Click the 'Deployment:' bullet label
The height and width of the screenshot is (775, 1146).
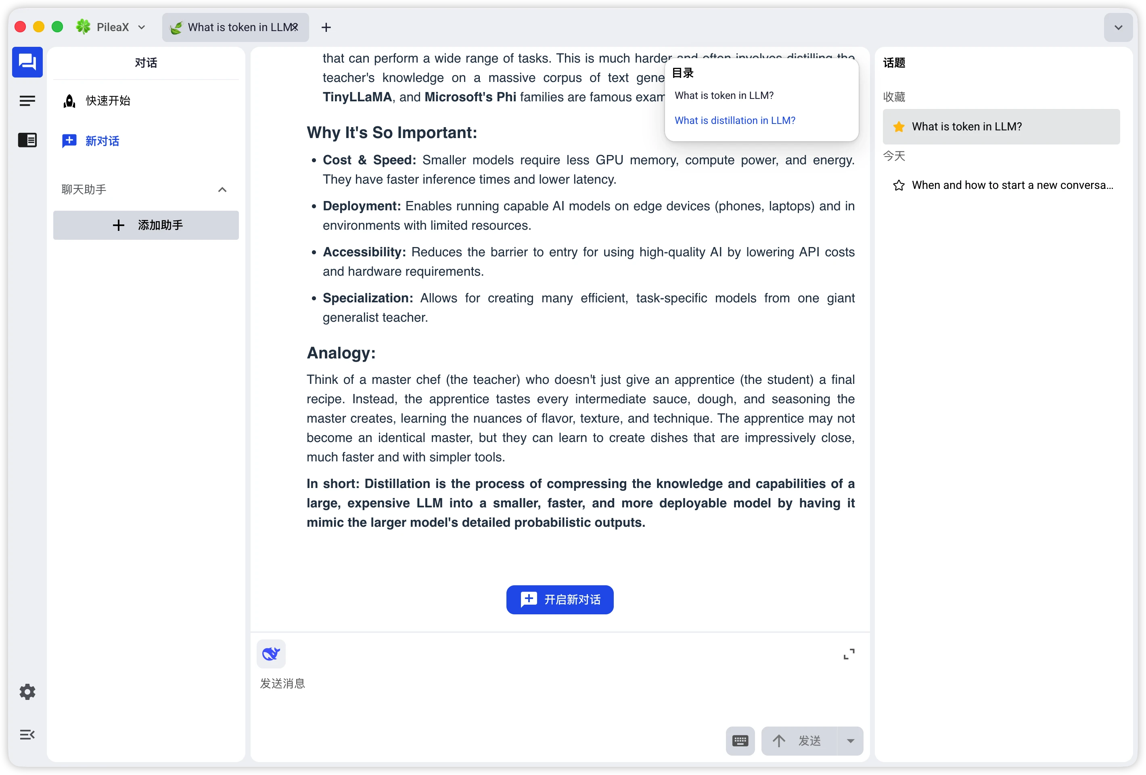[362, 206]
